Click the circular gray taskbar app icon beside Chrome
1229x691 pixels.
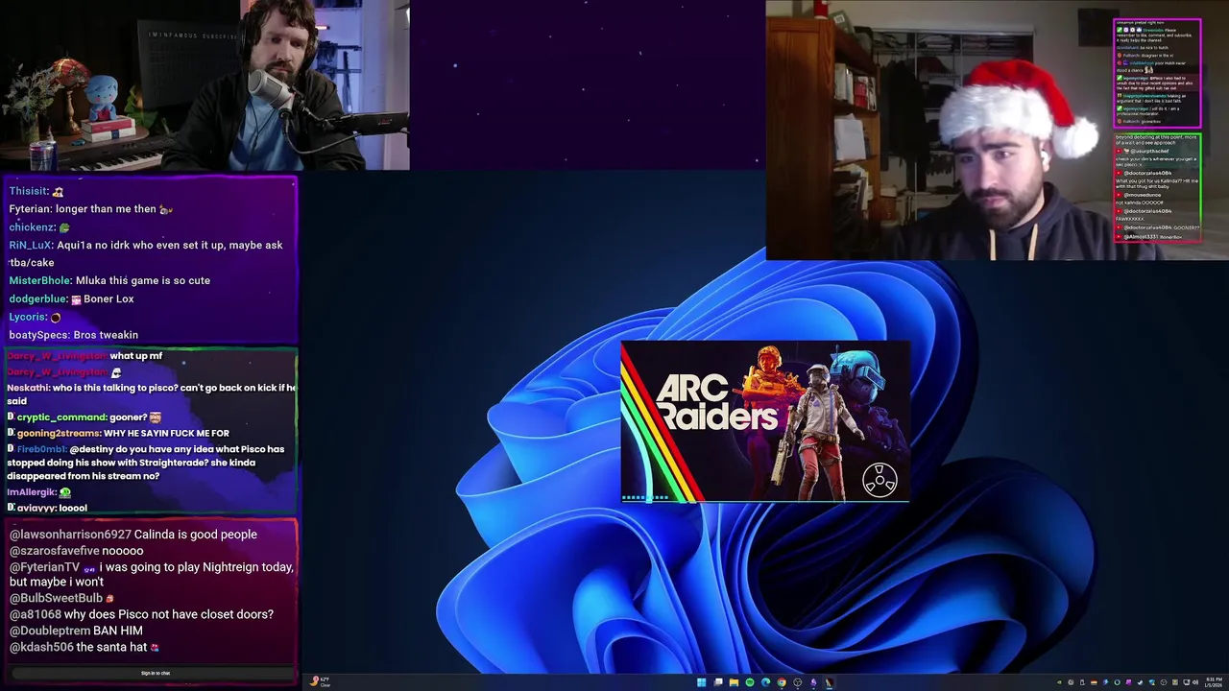pos(798,682)
